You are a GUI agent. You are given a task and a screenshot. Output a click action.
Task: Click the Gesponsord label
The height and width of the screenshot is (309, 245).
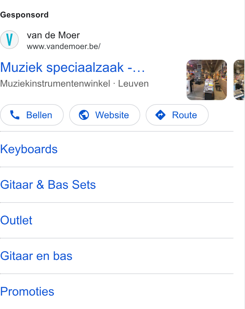tap(24, 15)
